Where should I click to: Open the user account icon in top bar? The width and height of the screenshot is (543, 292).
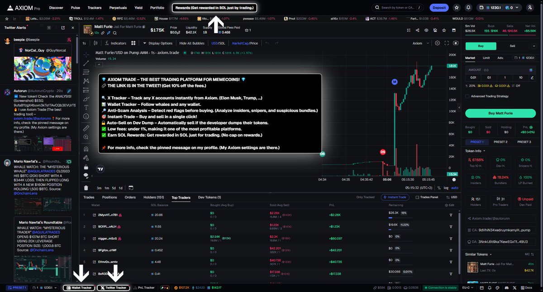(530, 8)
